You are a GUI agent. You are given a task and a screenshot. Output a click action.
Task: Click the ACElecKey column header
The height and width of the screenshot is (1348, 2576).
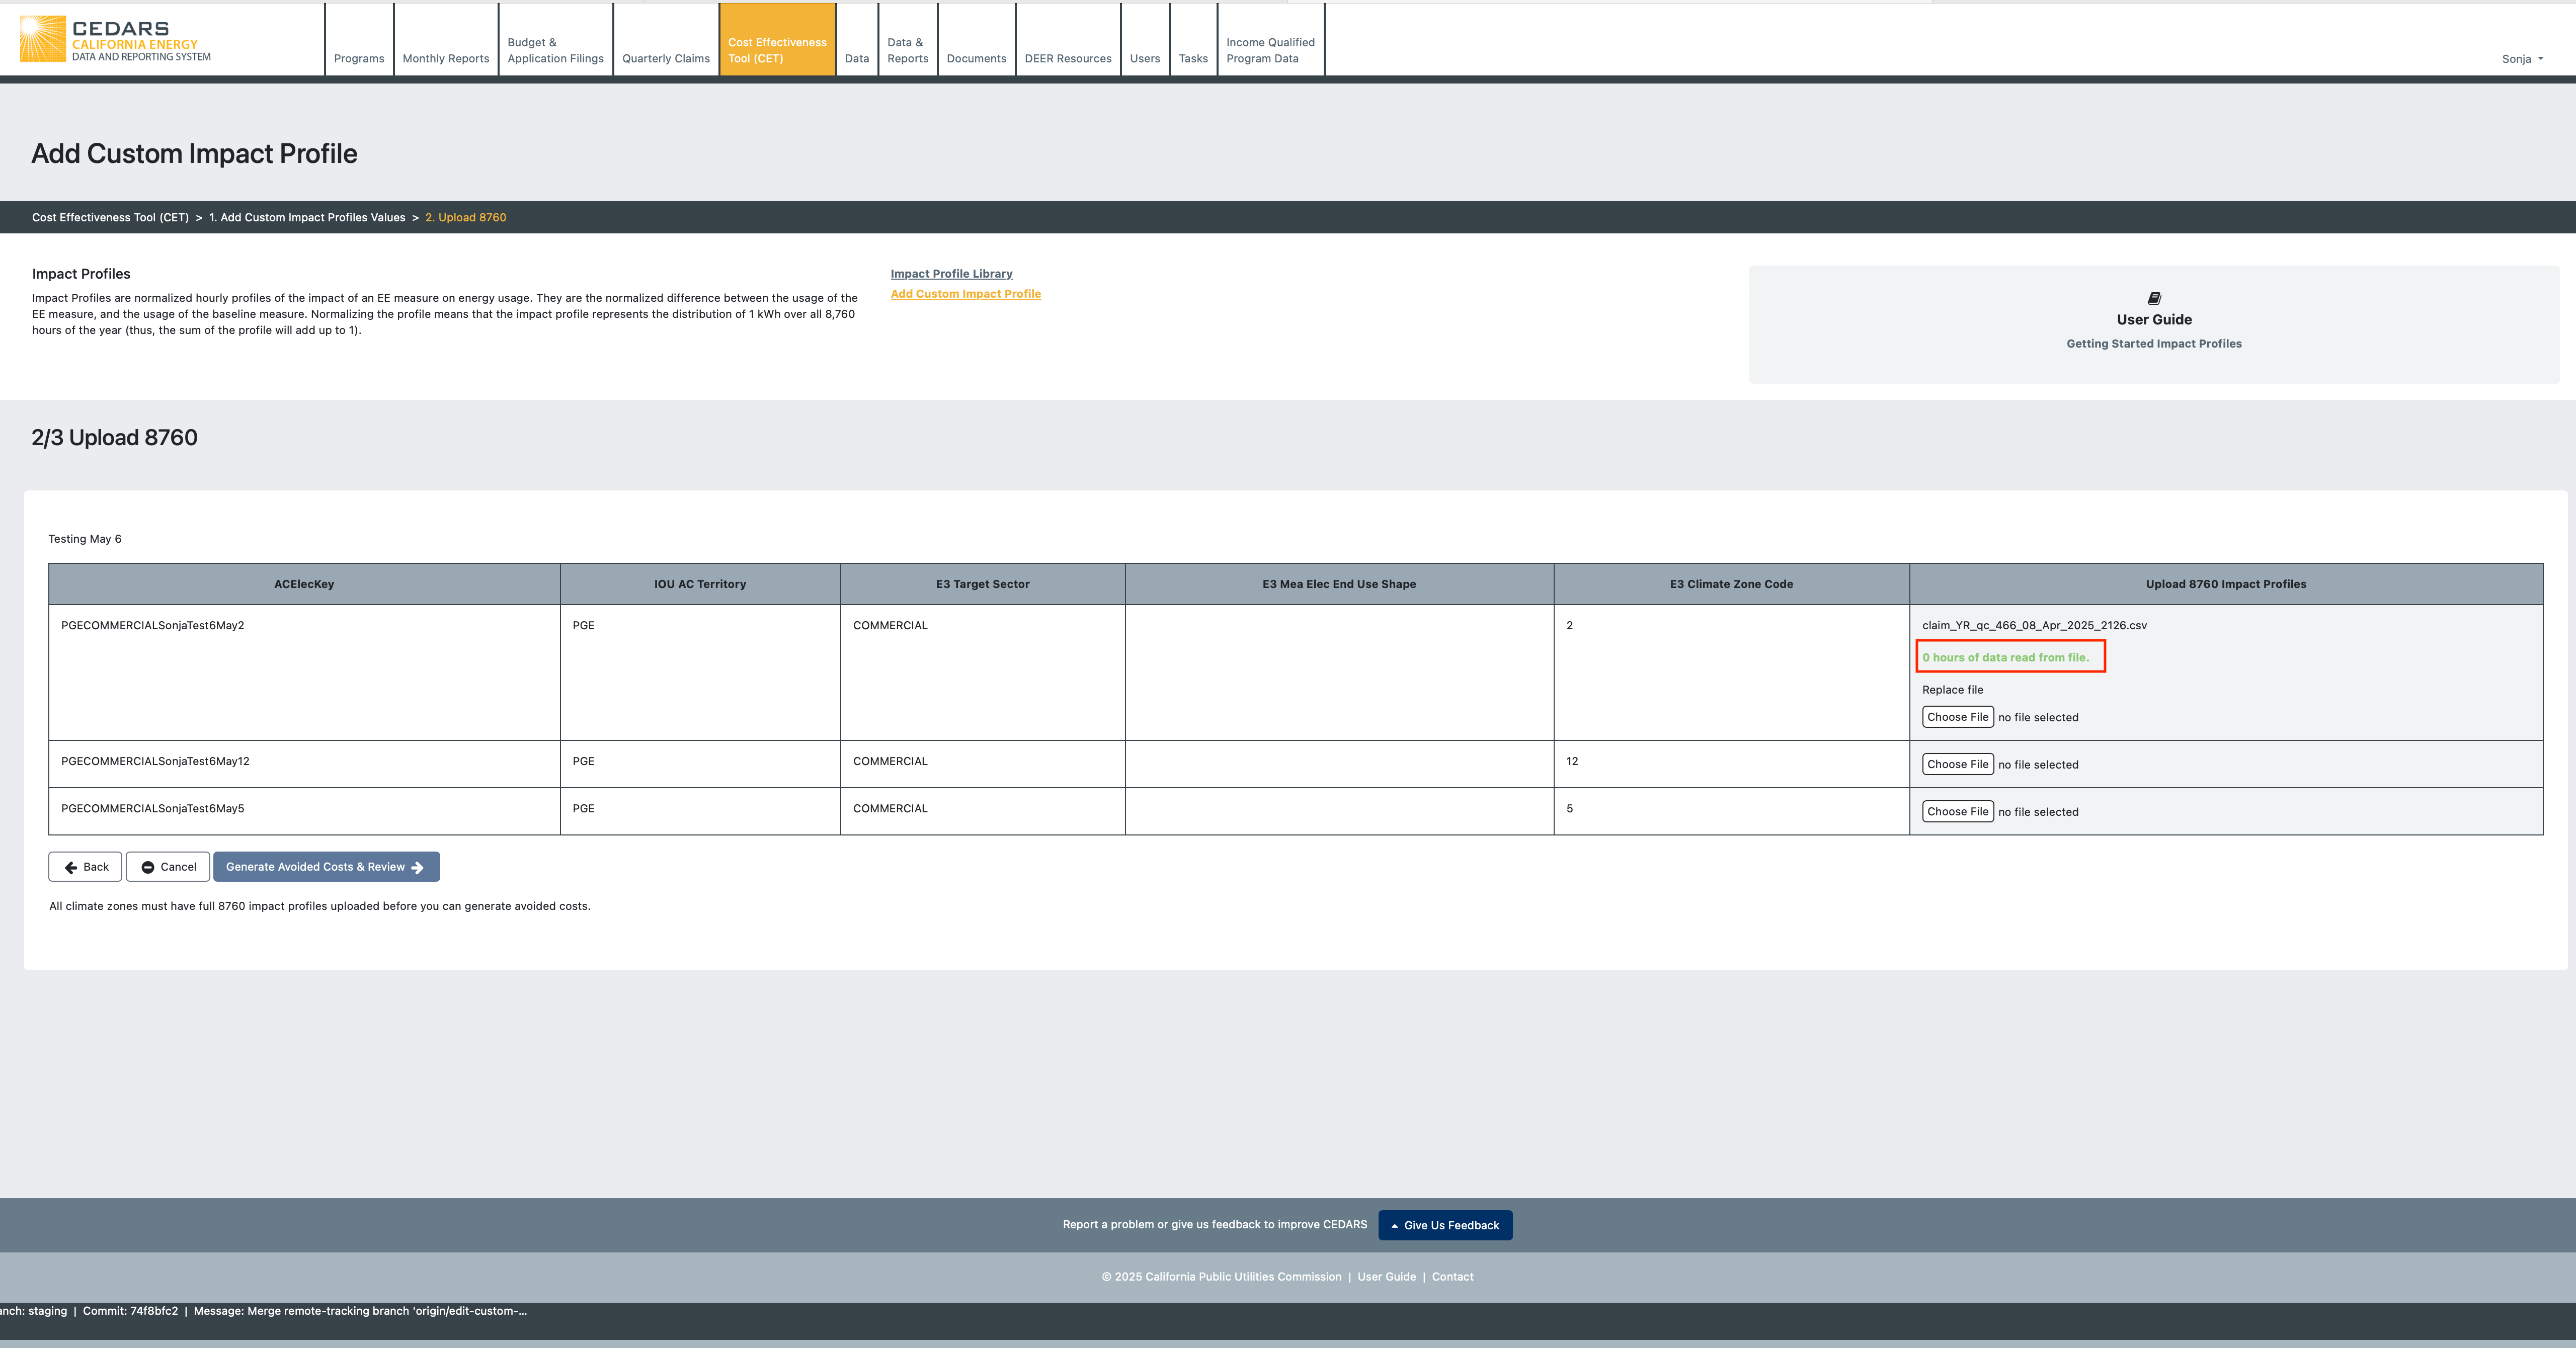coord(304,584)
